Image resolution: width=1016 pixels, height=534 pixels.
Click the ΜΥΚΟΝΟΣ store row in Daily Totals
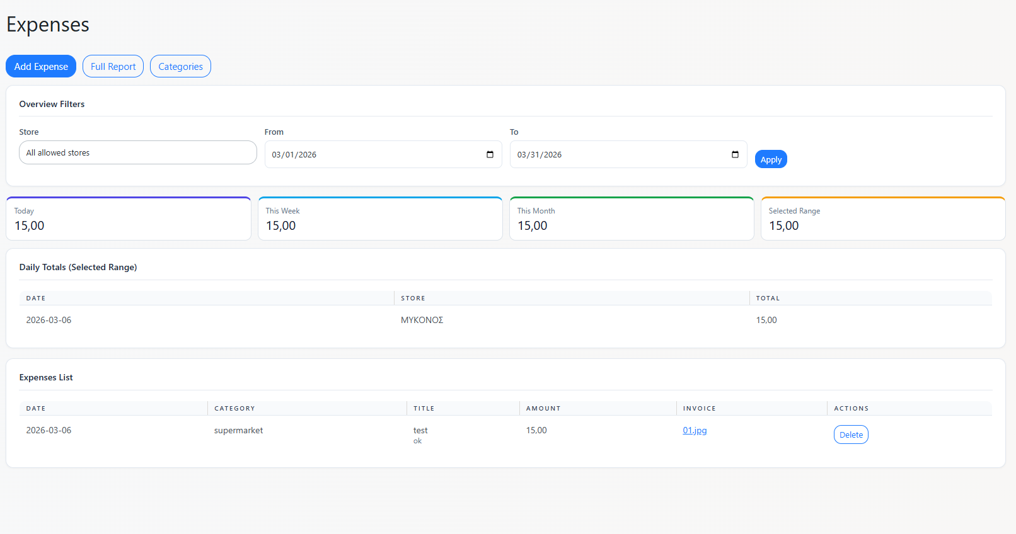[x=422, y=320]
